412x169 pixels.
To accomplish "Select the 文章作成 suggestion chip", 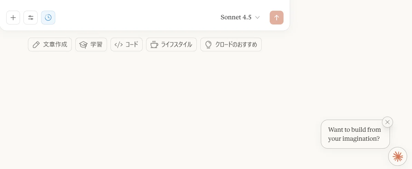I will coord(50,44).
